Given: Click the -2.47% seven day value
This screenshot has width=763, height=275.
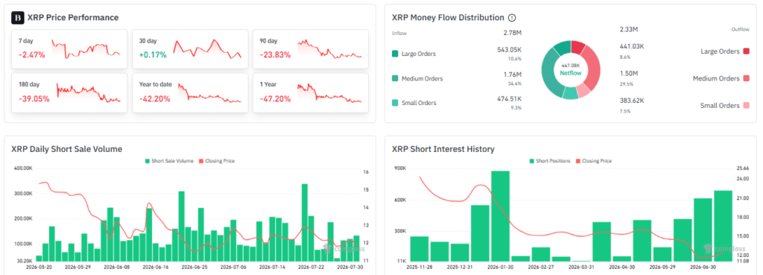Looking at the screenshot, I should [31, 55].
